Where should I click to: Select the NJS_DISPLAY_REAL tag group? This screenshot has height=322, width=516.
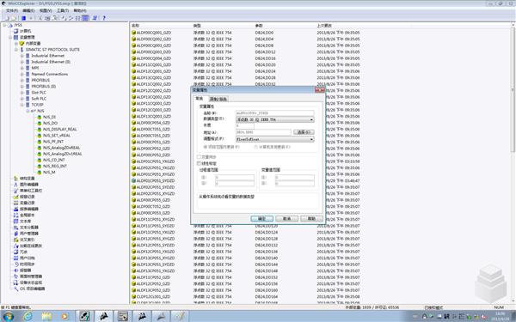[59, 129]
